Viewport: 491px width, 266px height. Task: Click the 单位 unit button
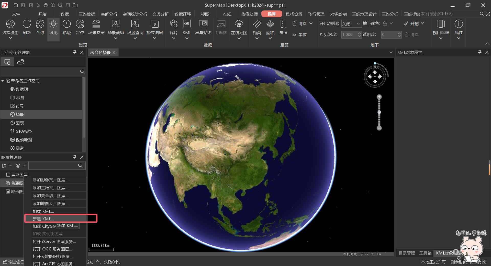(299, 34)
